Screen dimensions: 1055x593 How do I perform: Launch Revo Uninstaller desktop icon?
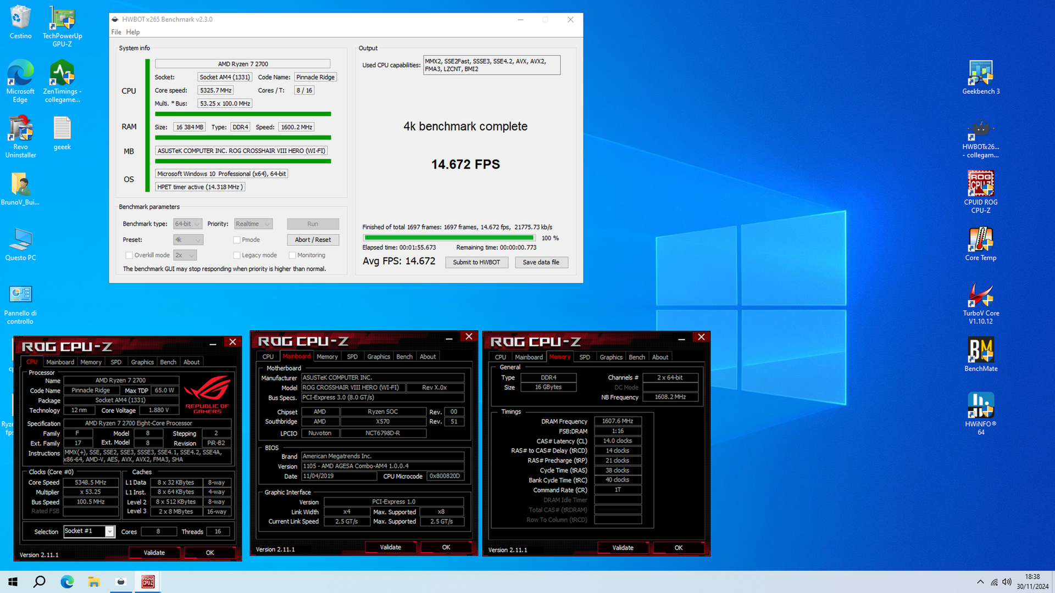(x=20, y=137)
